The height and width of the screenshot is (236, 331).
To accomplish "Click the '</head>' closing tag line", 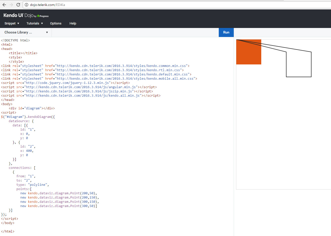I will pyautogui.click(x=8, y=100).
